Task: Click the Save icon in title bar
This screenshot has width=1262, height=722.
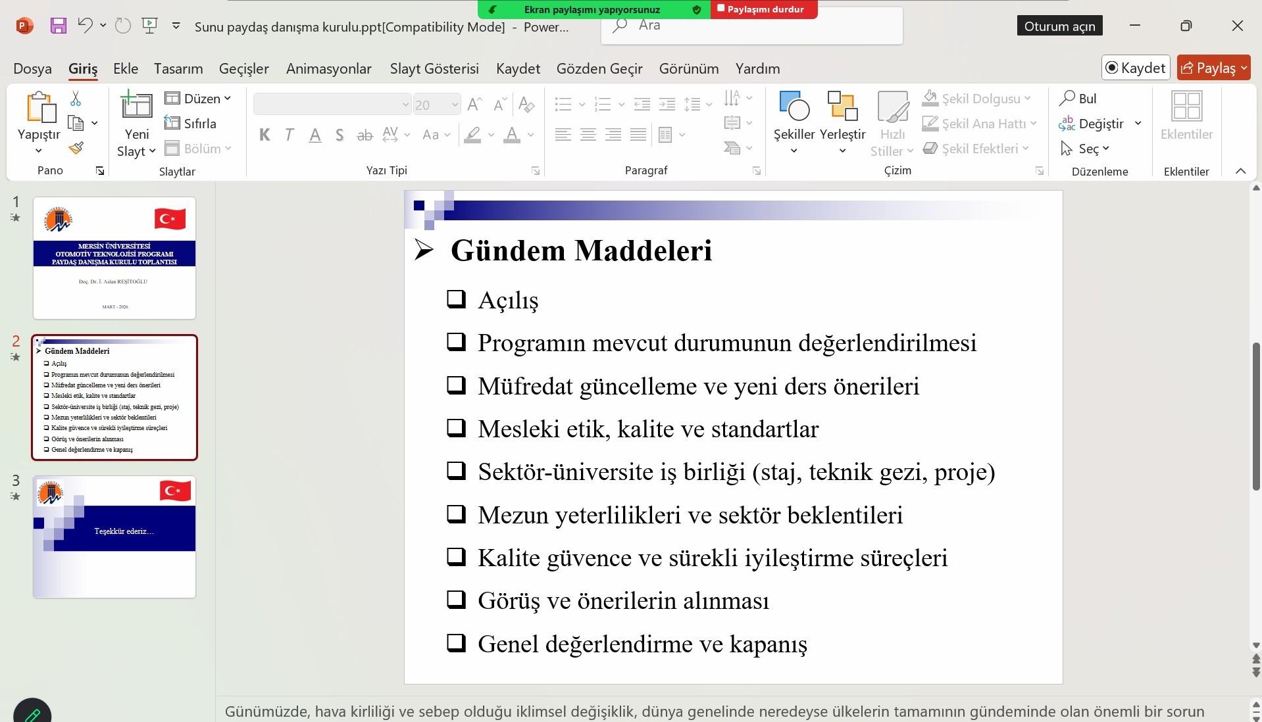Action: pos(58,26)
